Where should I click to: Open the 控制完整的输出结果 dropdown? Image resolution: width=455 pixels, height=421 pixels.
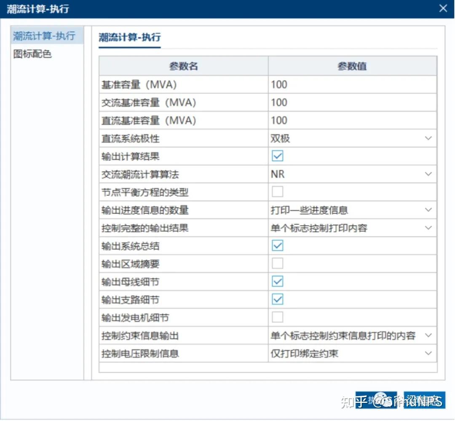[x=428, y=228]
